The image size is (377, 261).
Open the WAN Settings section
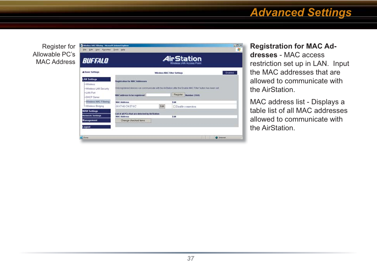pyautogui.click(x=96, y=111)
